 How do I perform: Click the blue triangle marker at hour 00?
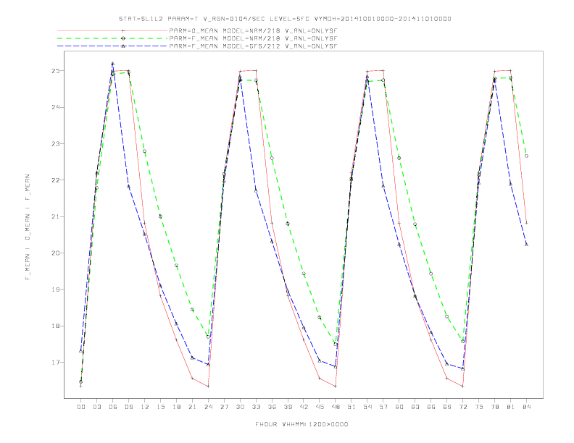[x=81, y=351]
